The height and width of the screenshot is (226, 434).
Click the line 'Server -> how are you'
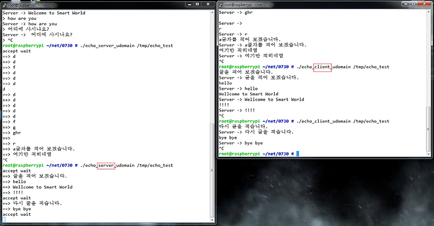coord(30,24)
